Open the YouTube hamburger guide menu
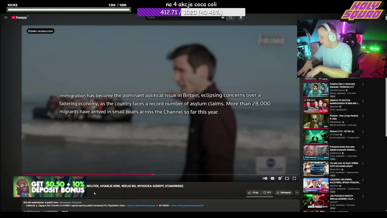Screen dimensions: 387x218 tap(6, 18)
